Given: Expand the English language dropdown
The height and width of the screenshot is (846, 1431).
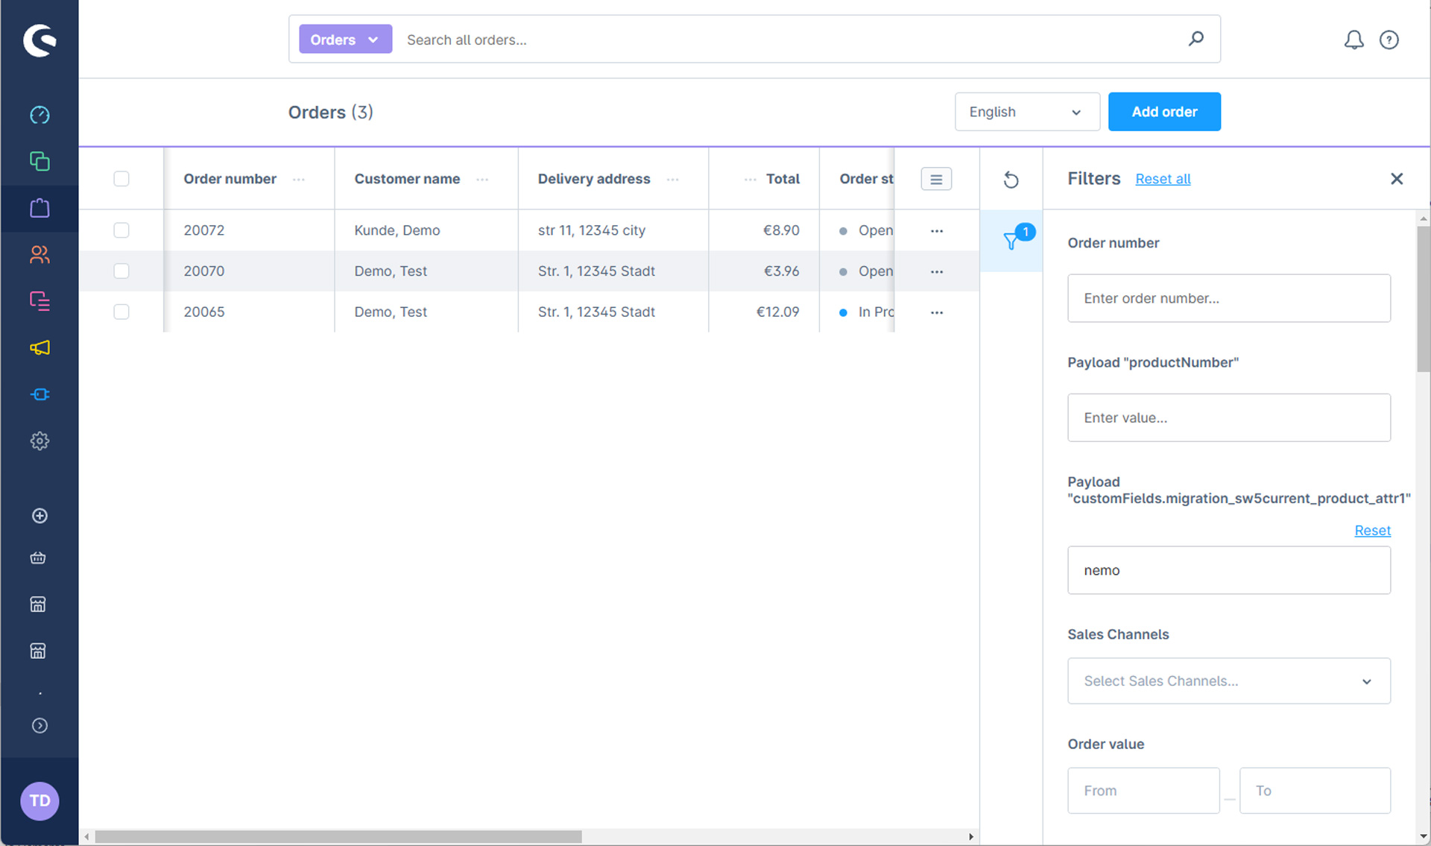Looking at the screenshot, I should [1026, 112].
